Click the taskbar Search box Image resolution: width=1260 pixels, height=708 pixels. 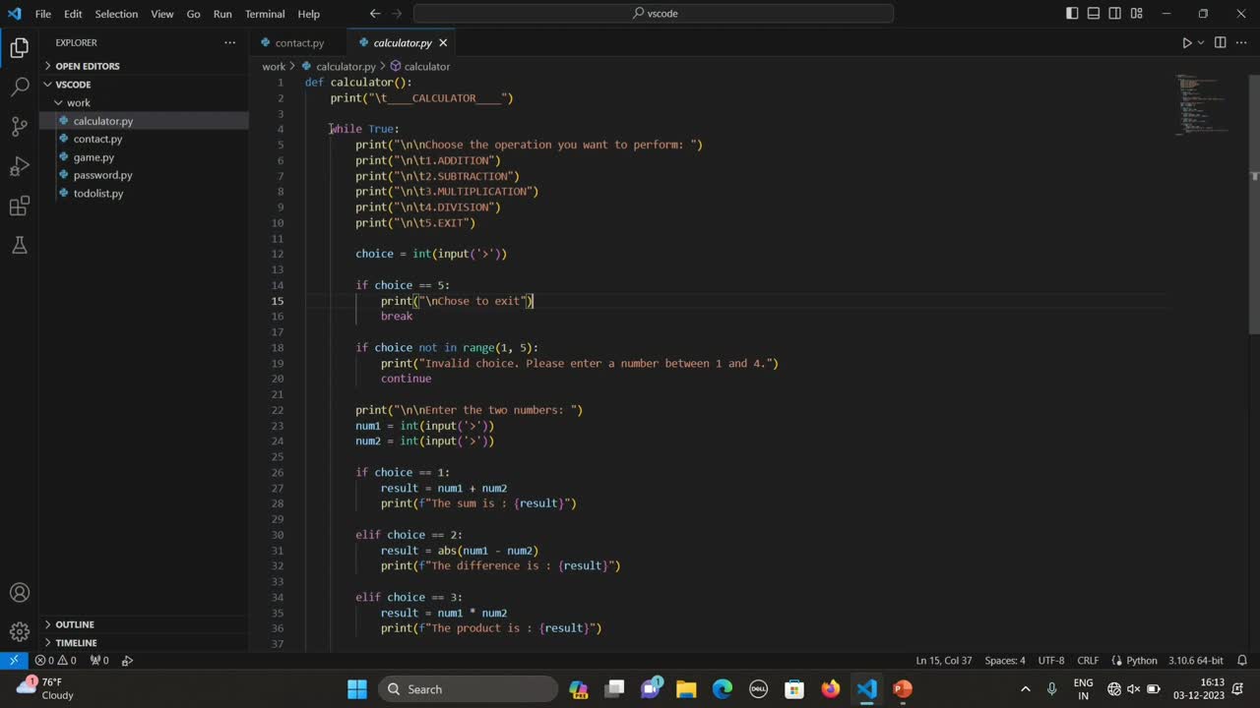[468, 689]
